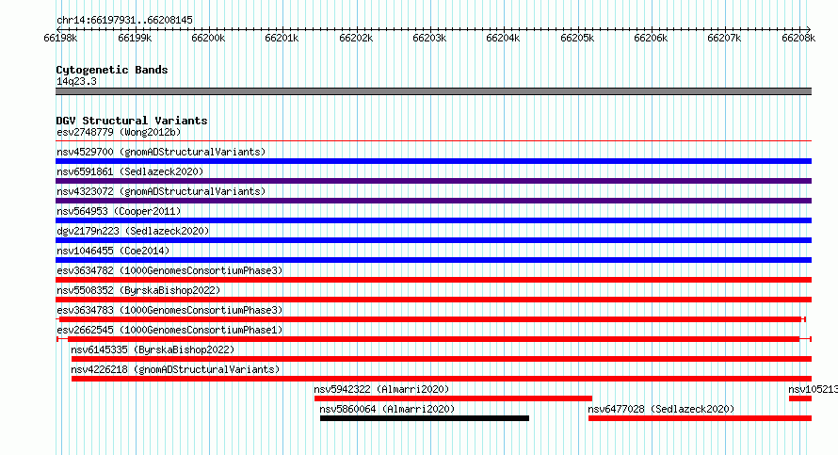838x455 pixels.
Task: Click red bar under nsv6477028
Action: [x=701, y=418]
